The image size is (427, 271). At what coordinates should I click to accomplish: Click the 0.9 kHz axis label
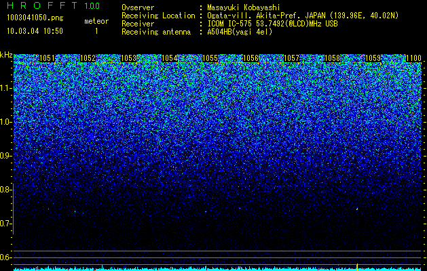[6, 156]
